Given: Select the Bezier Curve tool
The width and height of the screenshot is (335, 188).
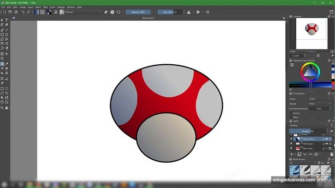Looking at the screenshot, I should click(x=2, y=44).
